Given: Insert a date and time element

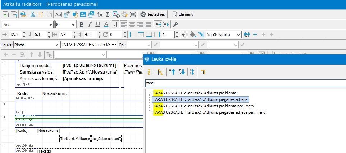Looking at the screenshot, I should pos(116,15).
